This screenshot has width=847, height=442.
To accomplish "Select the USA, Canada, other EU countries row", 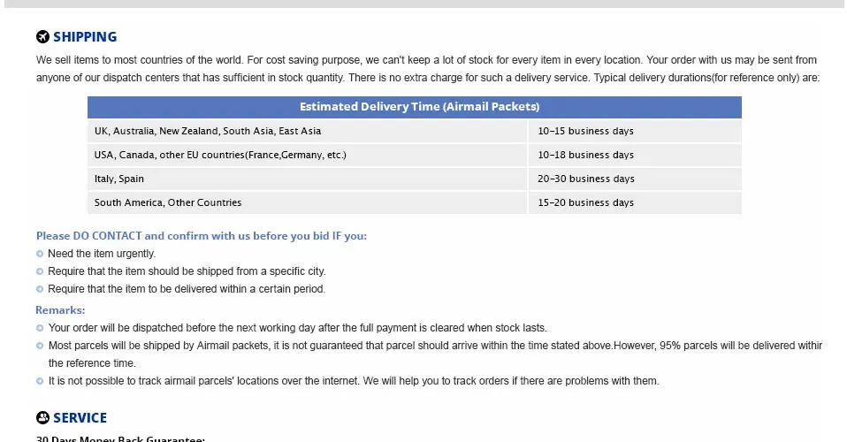I will pyautogui.click(x=415, y=155).
